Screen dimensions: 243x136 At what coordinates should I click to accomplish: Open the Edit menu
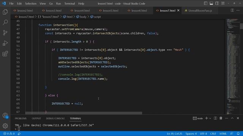[x=19, y=3]
